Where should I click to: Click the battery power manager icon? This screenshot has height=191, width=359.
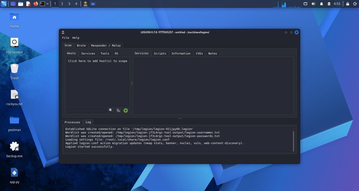[x=329, y=4]
